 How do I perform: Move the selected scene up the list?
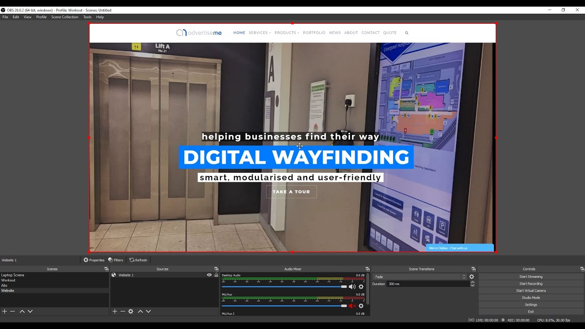tap(22, 311)
